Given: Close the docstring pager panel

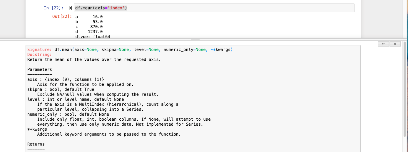Looking at the screenshot, I should point(395,44).
